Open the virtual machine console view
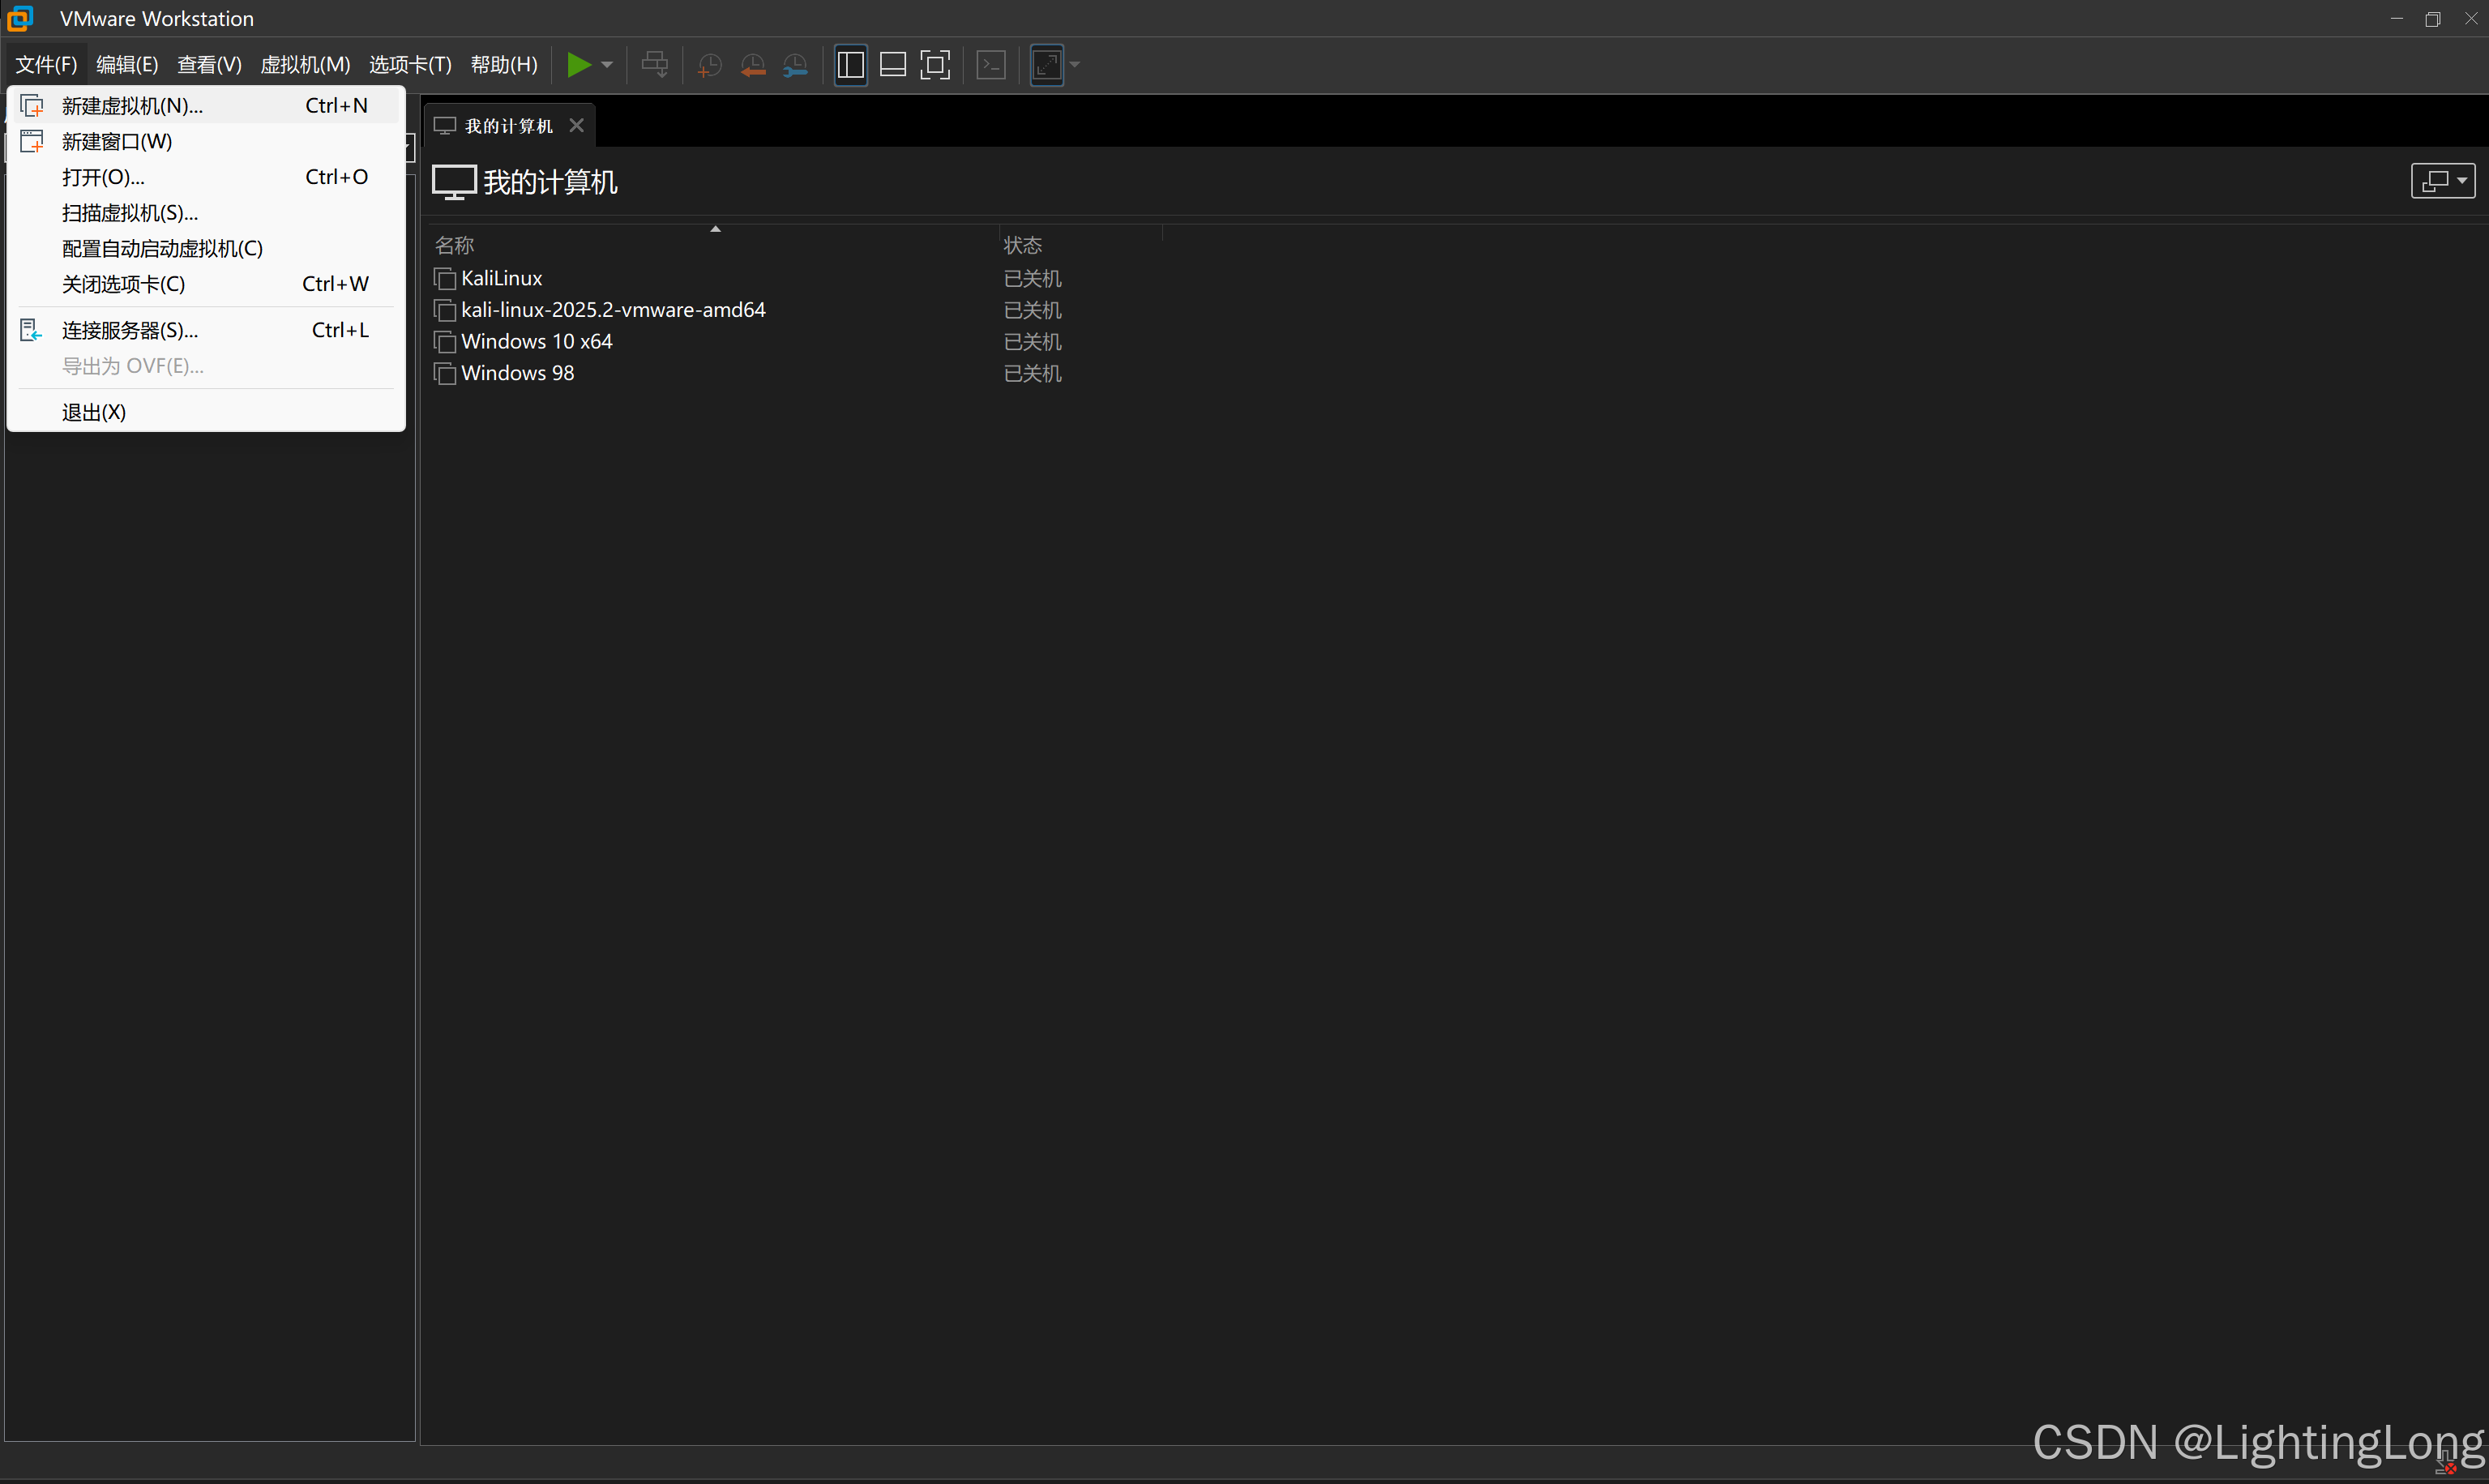 click(990, 64)
